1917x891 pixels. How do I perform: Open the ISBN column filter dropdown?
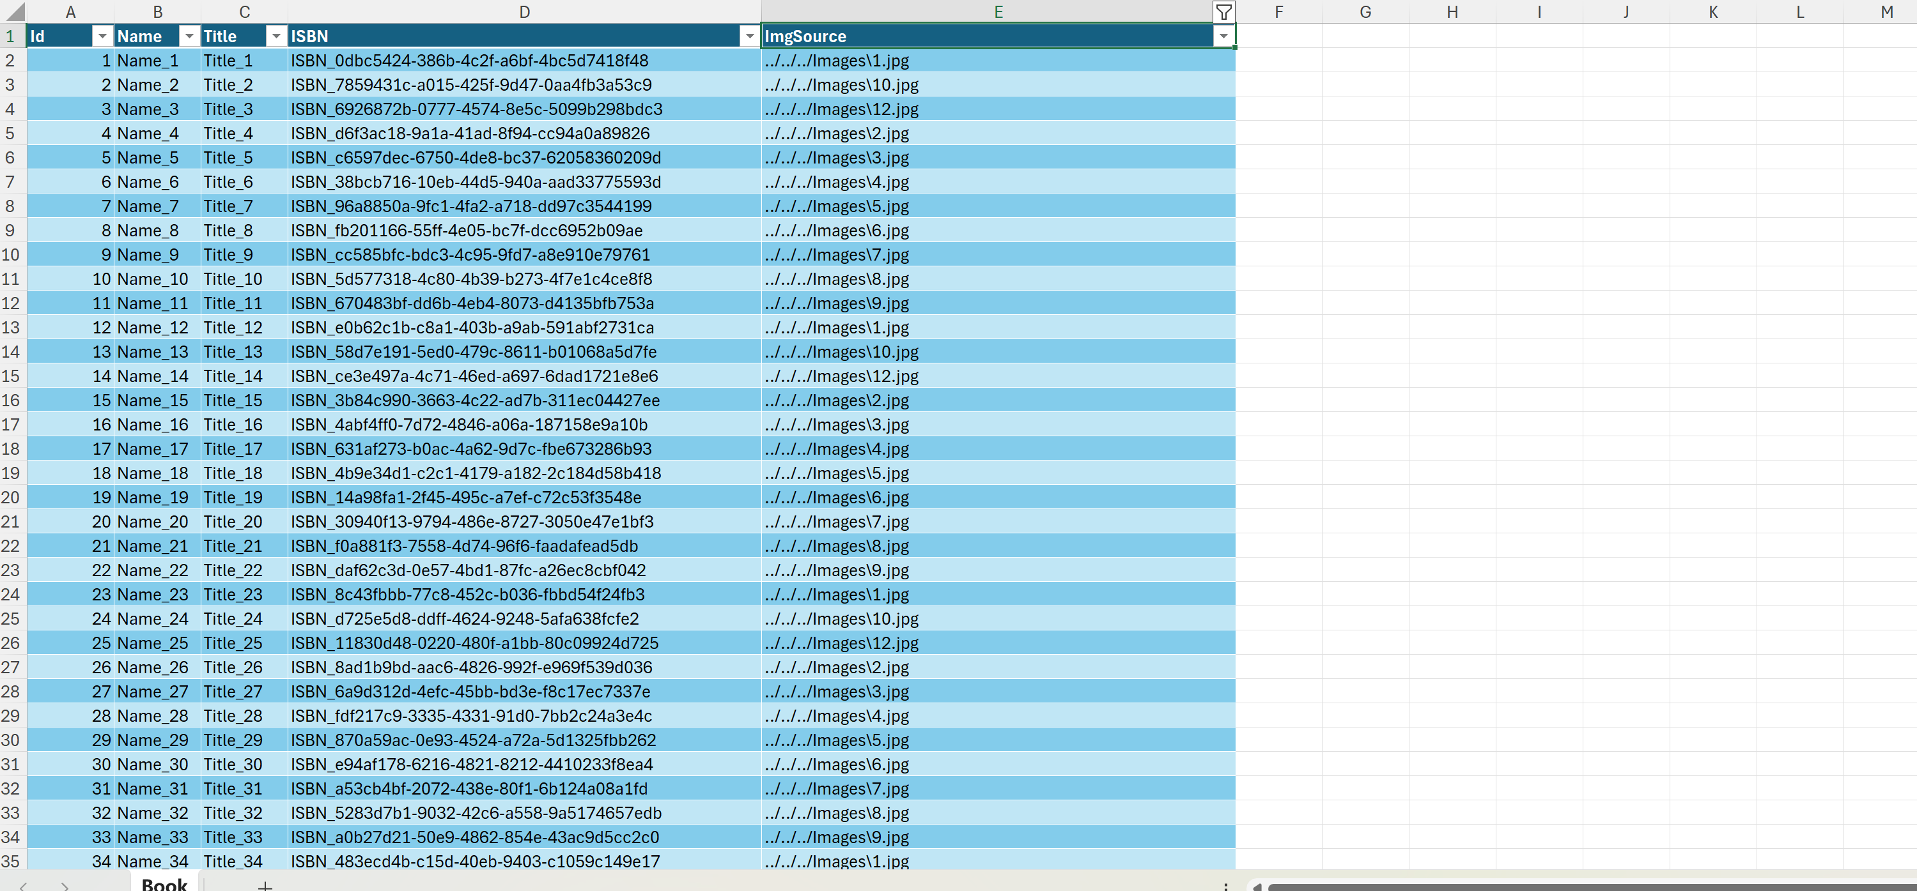749,36
